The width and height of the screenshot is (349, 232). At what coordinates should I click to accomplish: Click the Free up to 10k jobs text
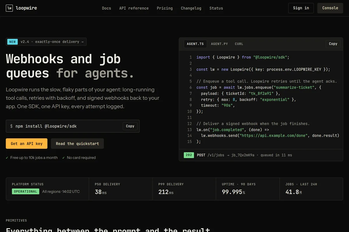[34, 158]
